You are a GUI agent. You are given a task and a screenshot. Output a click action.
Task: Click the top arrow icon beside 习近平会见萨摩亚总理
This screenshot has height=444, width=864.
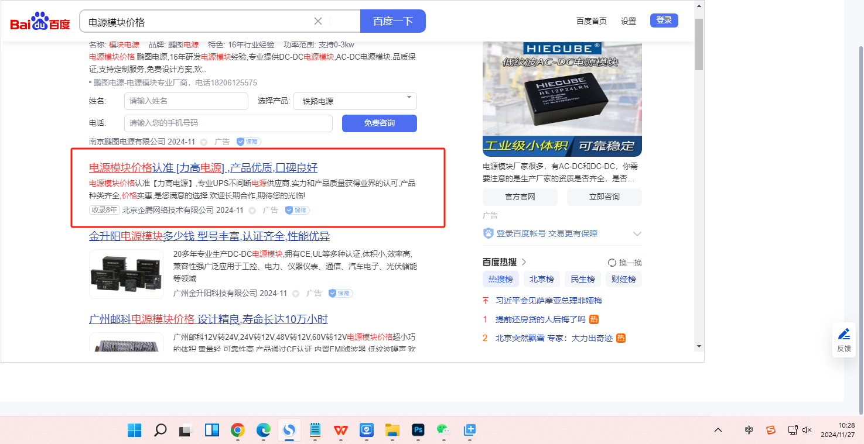(x=485, y=301)
